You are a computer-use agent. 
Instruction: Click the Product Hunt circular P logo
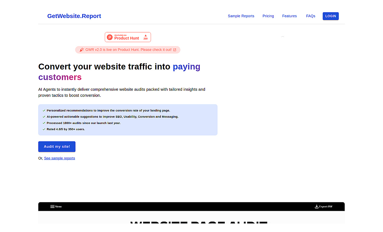tap(110, 37)
